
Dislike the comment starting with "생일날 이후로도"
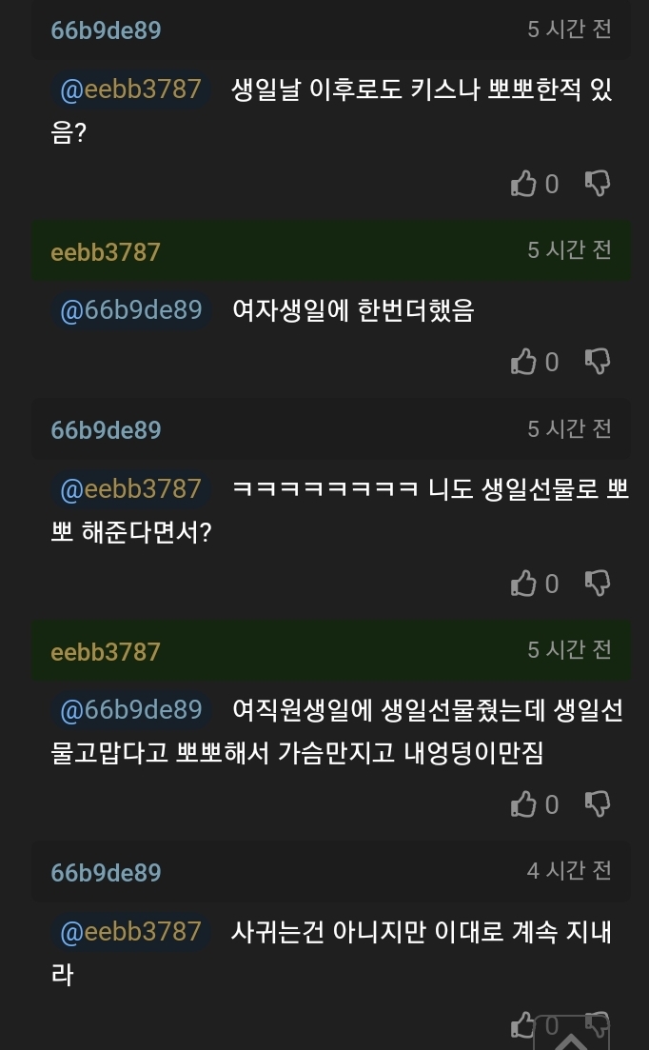point(598,184)
